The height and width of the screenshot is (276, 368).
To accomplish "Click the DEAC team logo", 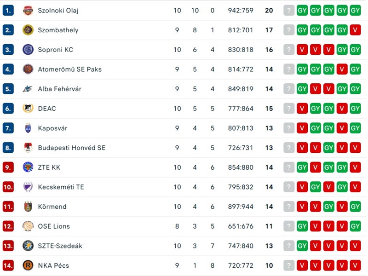I will (28, 109).
